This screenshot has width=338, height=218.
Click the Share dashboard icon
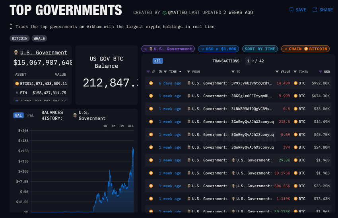tap(315, 10)
